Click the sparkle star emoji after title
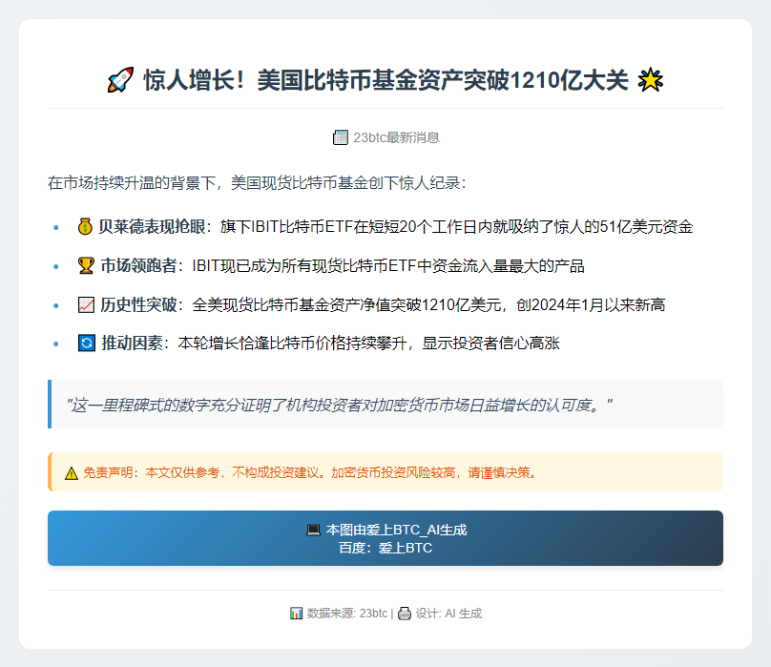The width and height of the screenshot is (771, 667). pos(651,80)
